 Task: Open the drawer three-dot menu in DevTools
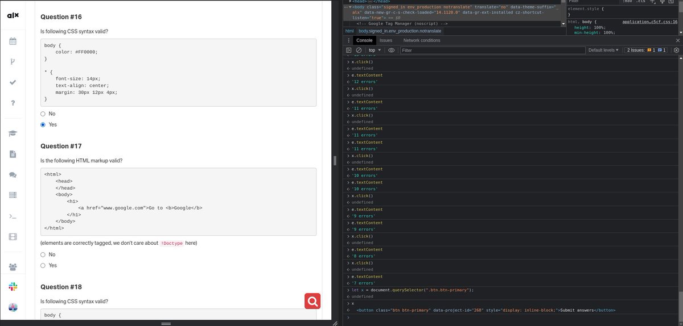[x=349, y=40]
